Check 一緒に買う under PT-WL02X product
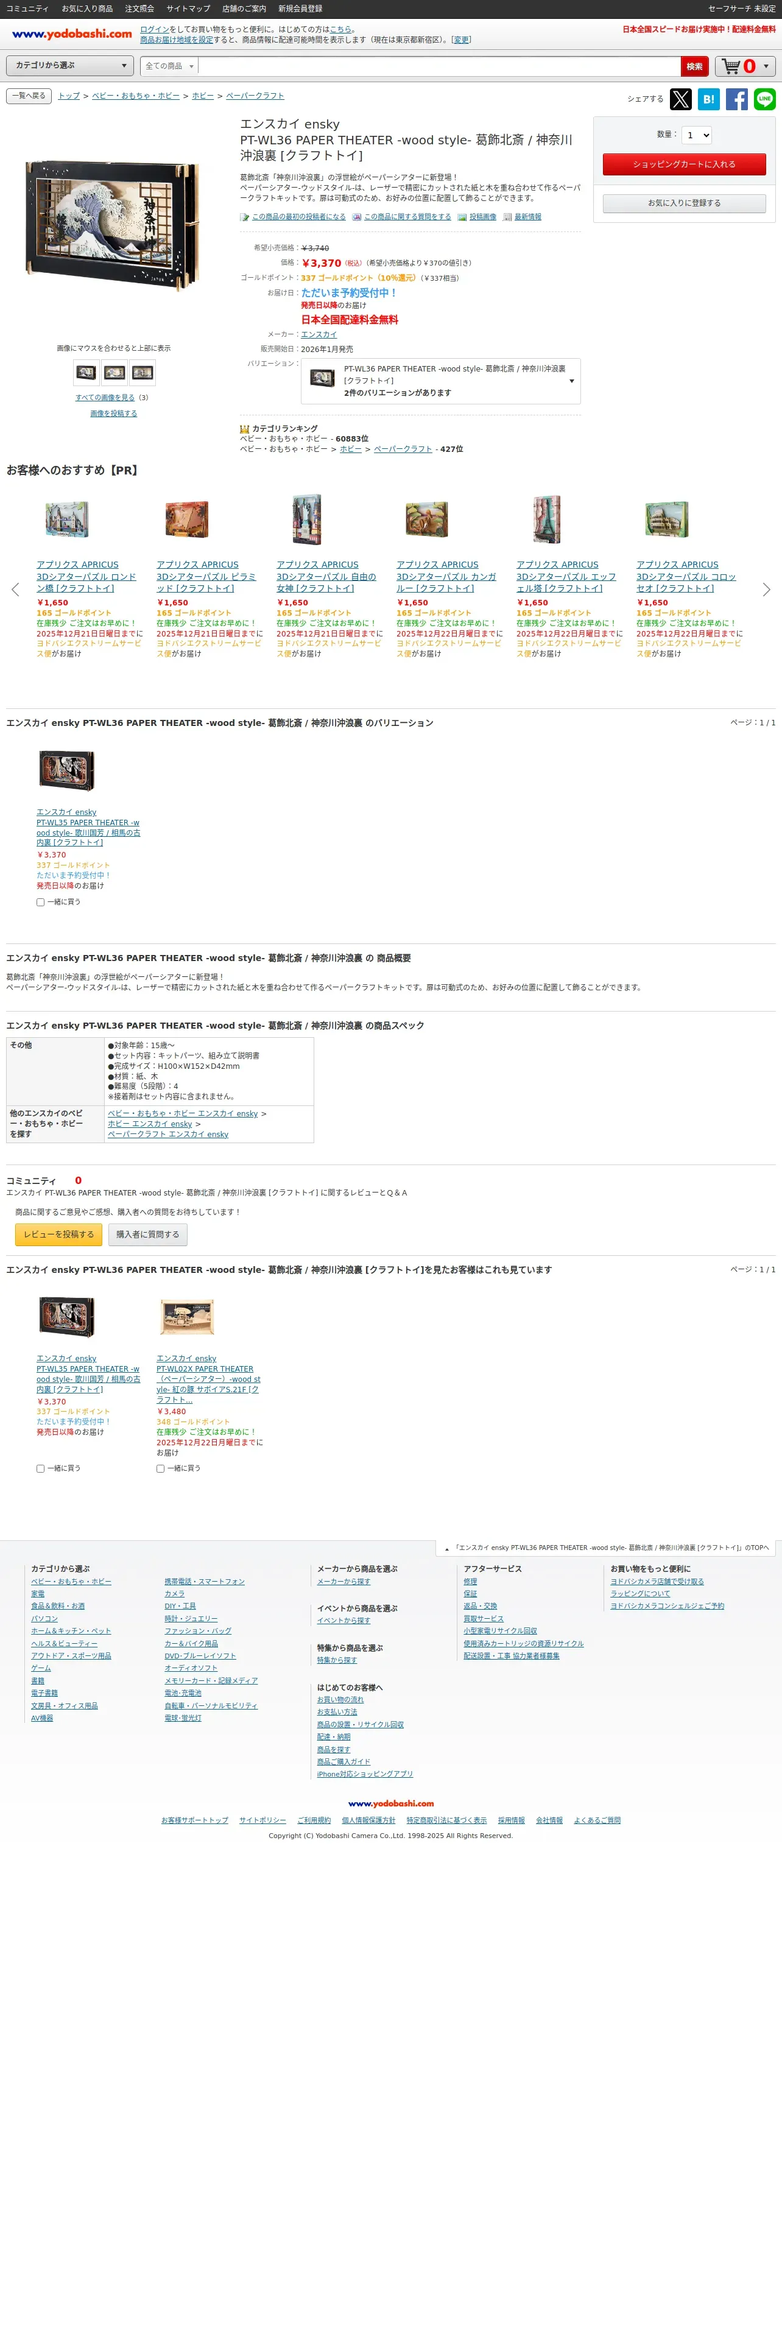The image size is (782, 2346). (x=160, y=1469)
